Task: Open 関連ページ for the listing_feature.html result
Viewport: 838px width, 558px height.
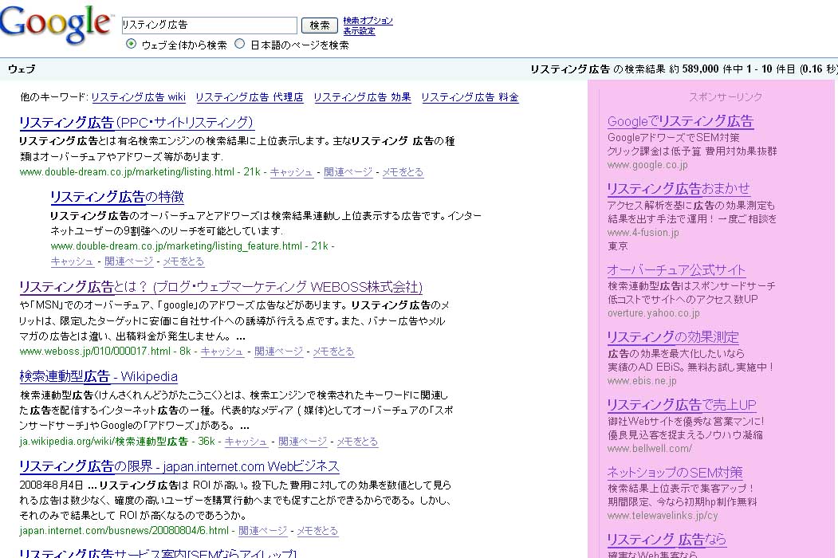Action: point(129,261)
